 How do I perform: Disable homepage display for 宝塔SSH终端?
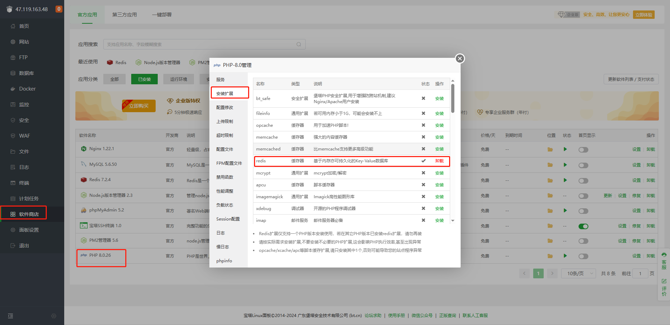pyautogui.click(x=583, y=226)
